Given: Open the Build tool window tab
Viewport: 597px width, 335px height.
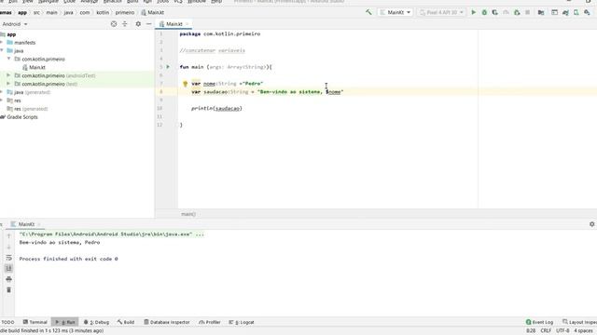Looking at the screenshot, I should 126,322.
